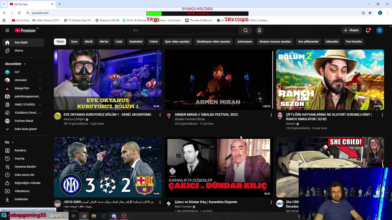Open Geçmiş history in sidebar
Viewport: 392px width, 220px height.
(x=23, y=159)
